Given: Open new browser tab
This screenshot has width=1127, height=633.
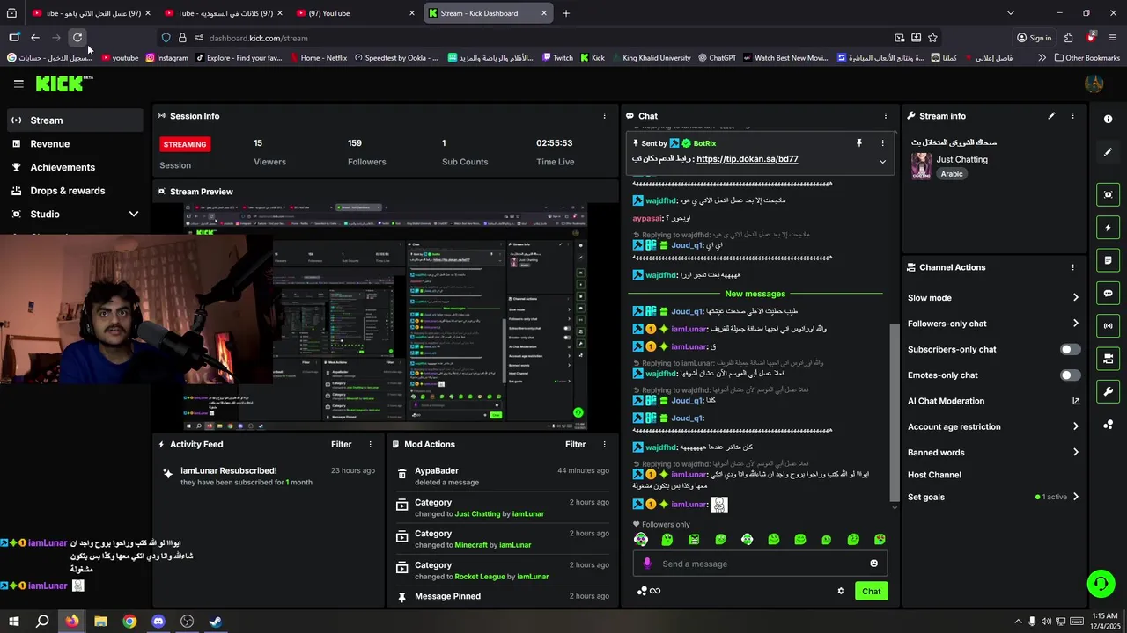Looking at the screenshot, I should pos(566,13).
